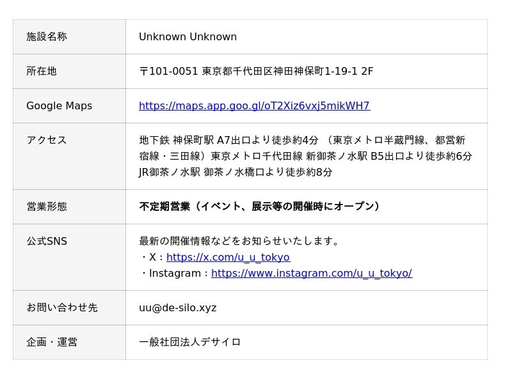Click the Google Maps row label
This screenshot has width=512, height=379.
click(x=59, y=106)
